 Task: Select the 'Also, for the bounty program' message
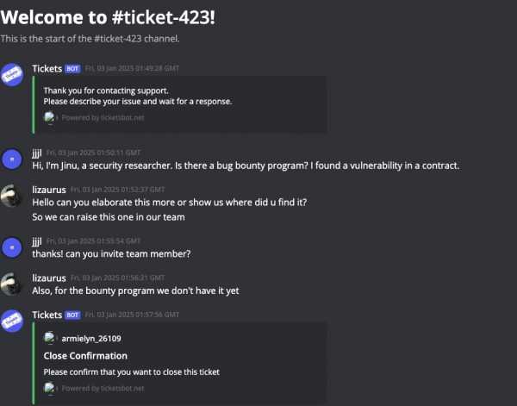click(x=135, y=290)
